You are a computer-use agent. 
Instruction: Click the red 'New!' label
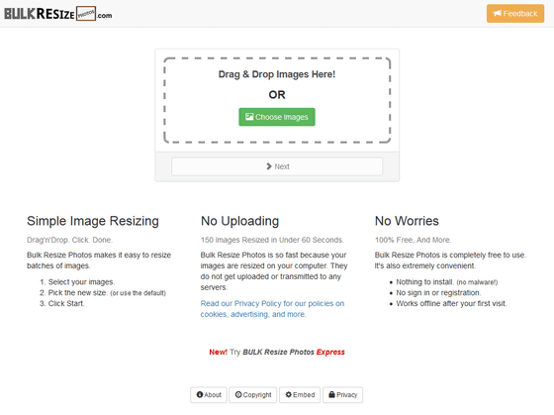219,352
